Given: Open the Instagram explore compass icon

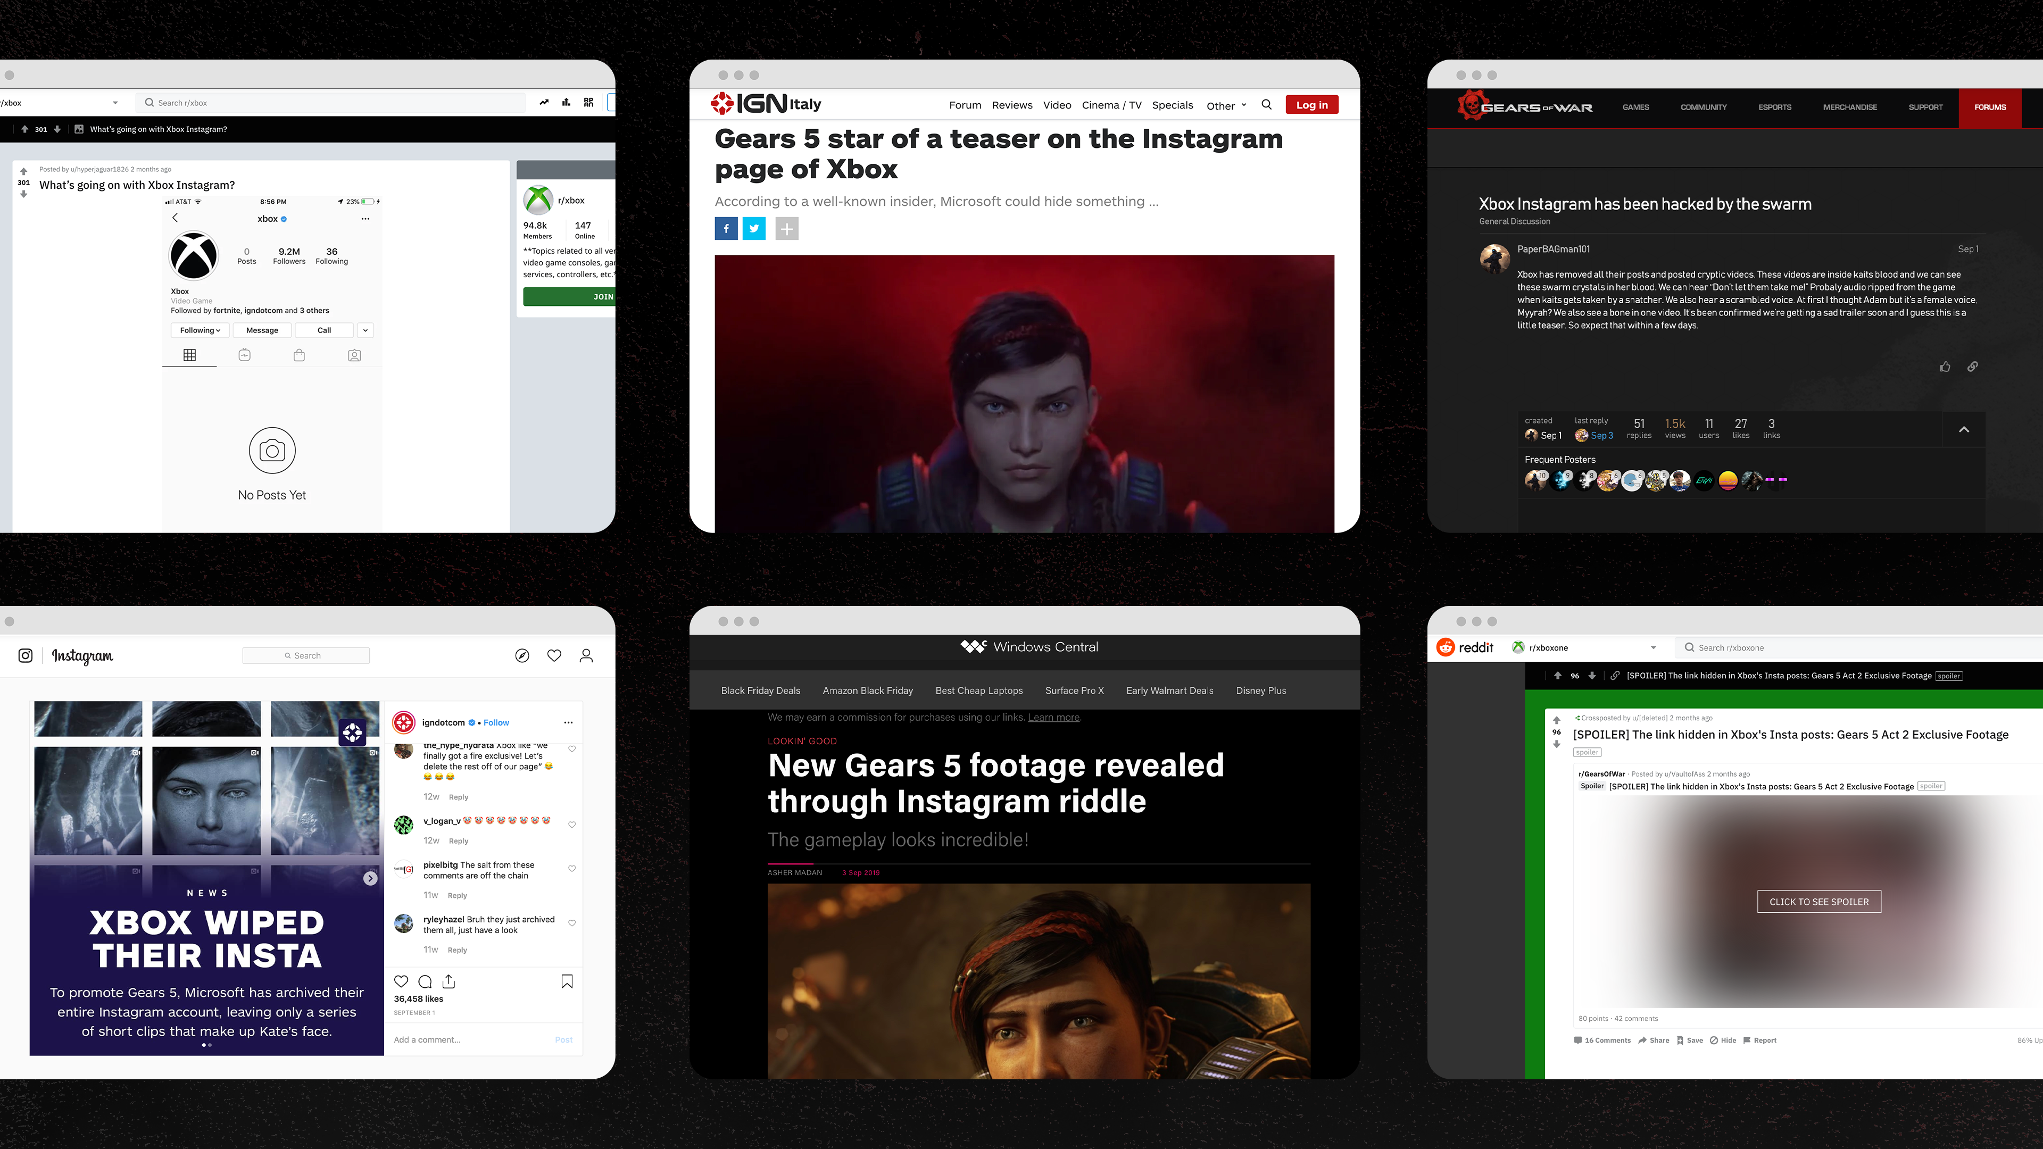Looking at the screenshot, I should point(522,656).
